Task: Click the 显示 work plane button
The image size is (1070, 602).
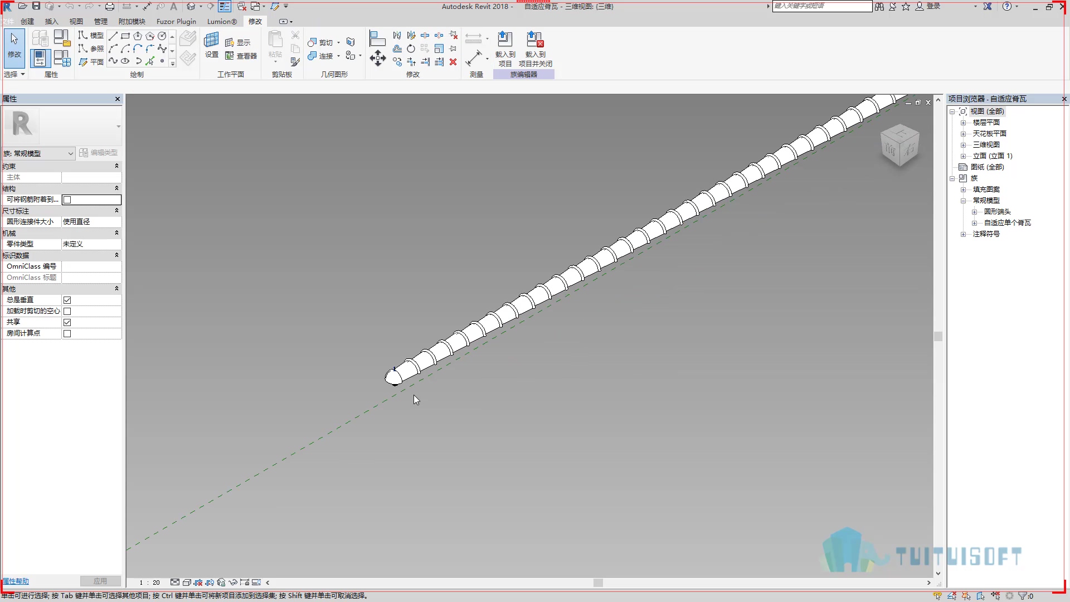Action: coord(238,42)
